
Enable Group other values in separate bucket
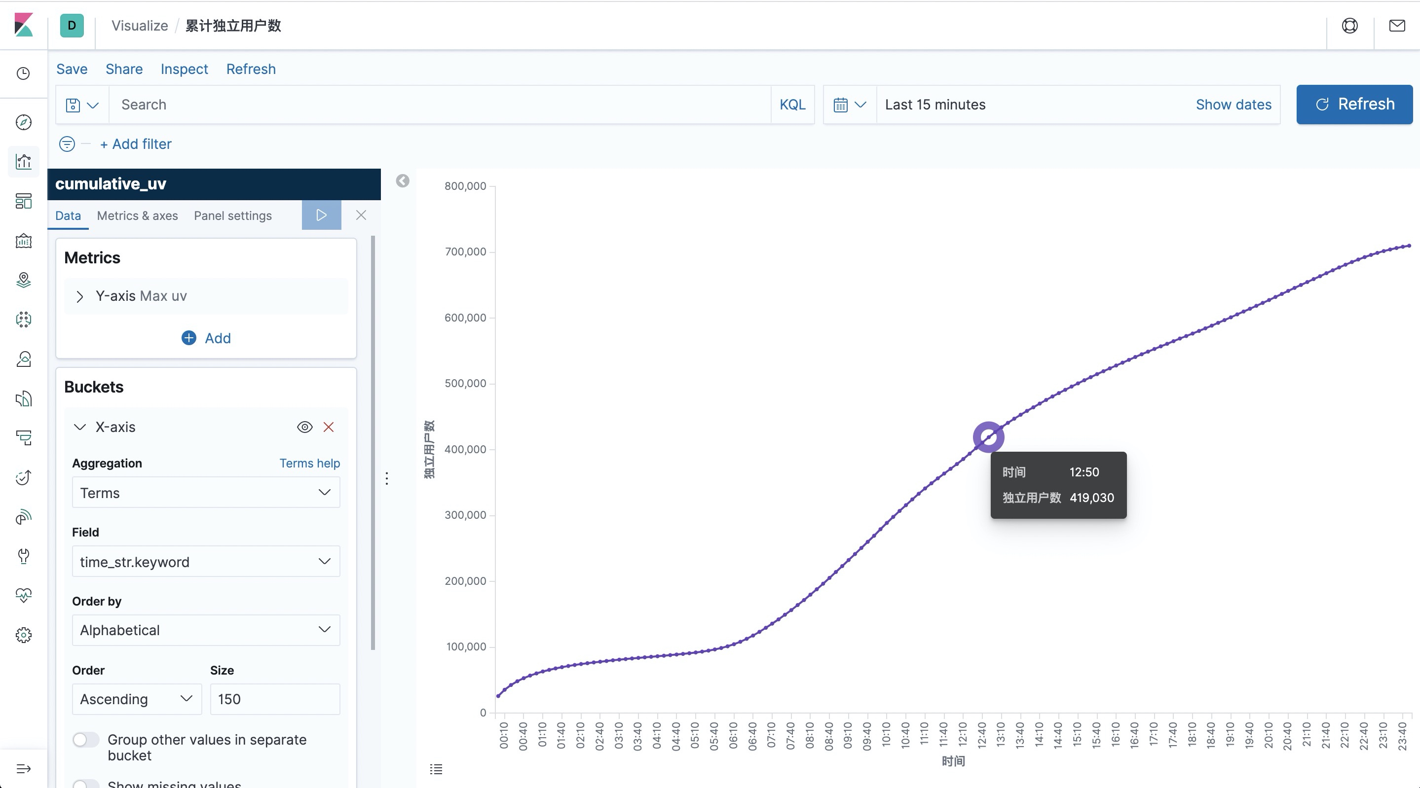point(85,740)
